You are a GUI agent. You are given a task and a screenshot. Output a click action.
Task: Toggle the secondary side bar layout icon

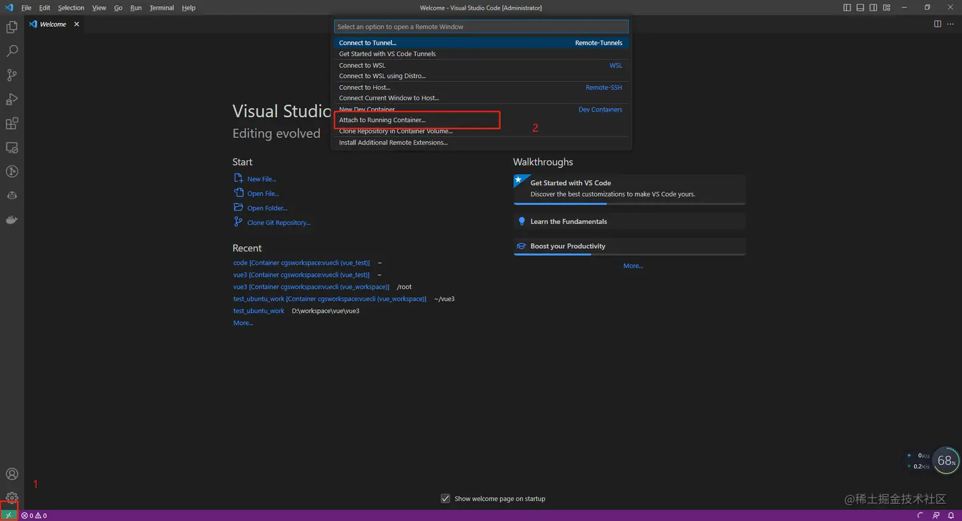click(x=874, y=8)
